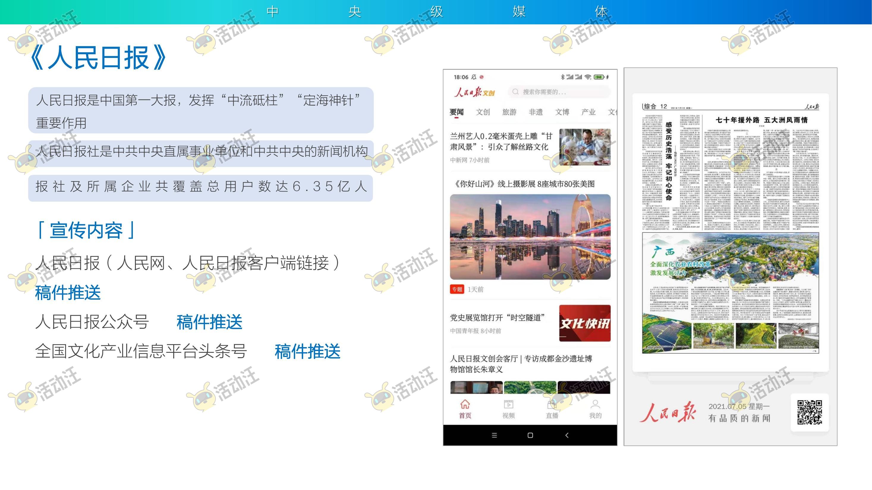Click the 人民日报文创 logo in app header
The width and height of the screenshot is (872, 490).
[x=474, y=92]
